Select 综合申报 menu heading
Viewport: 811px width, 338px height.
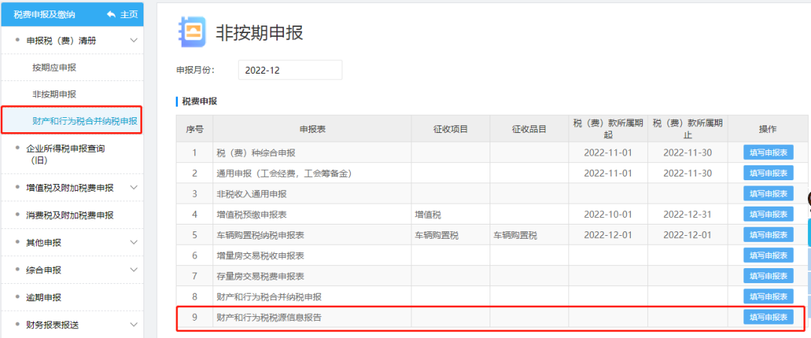pos(44,270)
